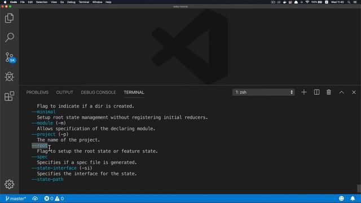The width and height of the screenshot is (361, 203).
Task: Open the Go menu
Action: coord(62,2)
